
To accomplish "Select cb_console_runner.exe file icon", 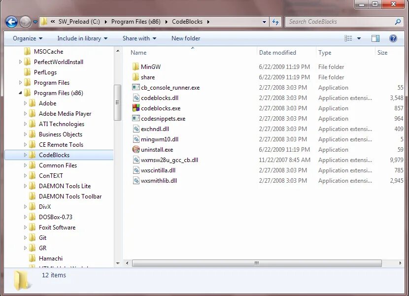I will (x=136, y=87).
